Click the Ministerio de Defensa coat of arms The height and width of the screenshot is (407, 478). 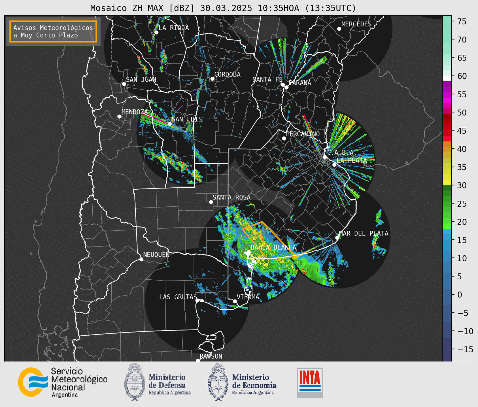(134, 382)
